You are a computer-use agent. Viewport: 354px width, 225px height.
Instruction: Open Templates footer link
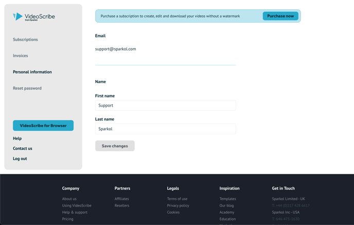point(228,199)
